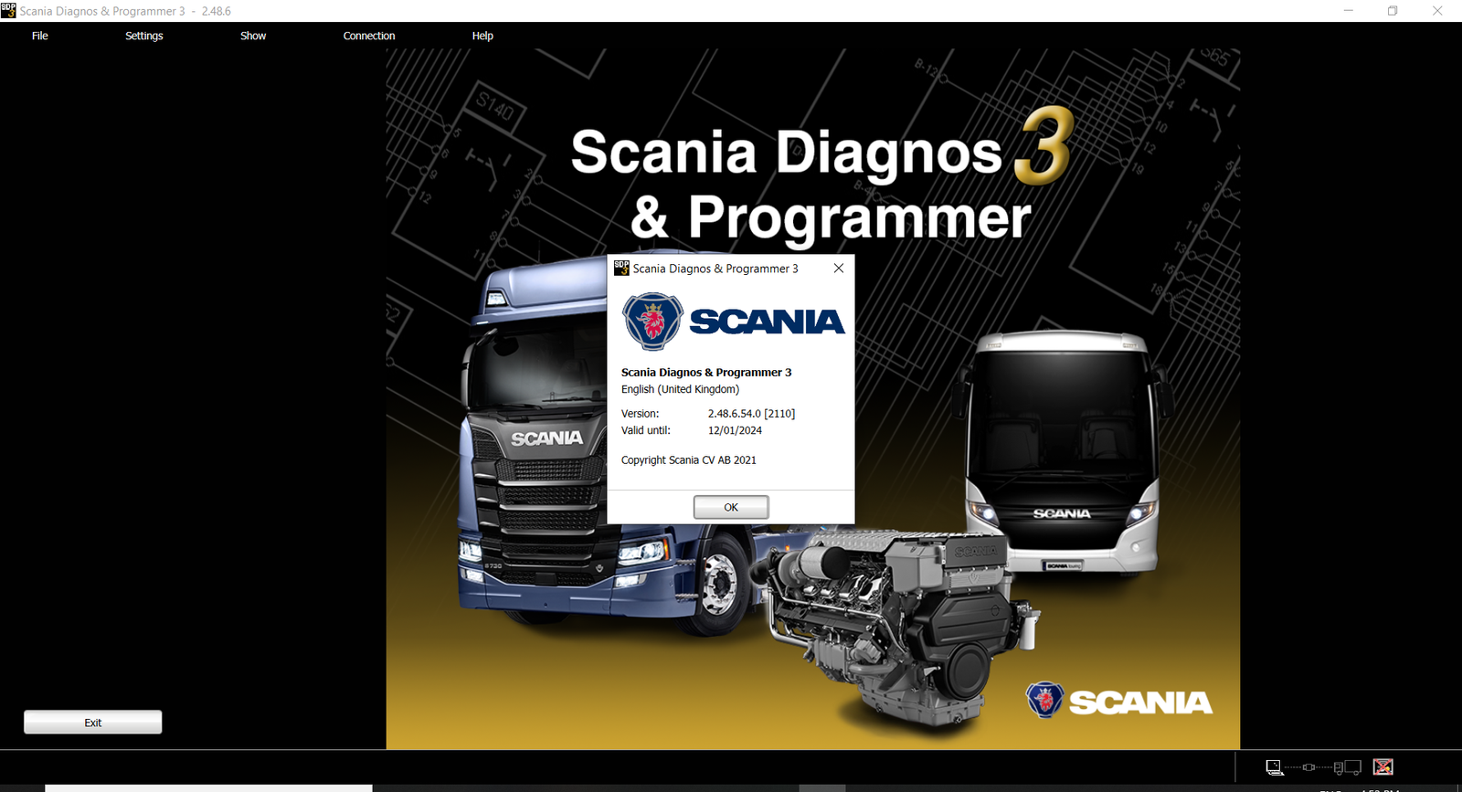Screen dimensions: 1462x792
Task: Open the Show menu
Action: 253,36
